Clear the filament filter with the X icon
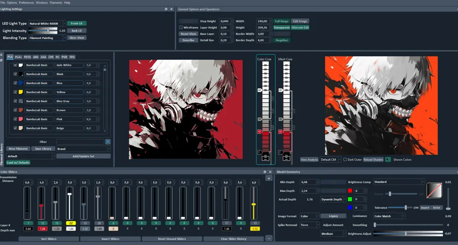The width and height of the screenshot is (458, 245). [x=108, y=142]
